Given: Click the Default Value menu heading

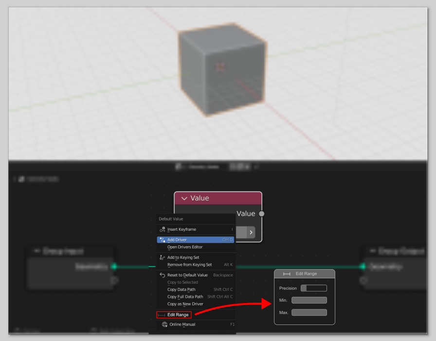Looking at the screenshot, I should point(171,219).
